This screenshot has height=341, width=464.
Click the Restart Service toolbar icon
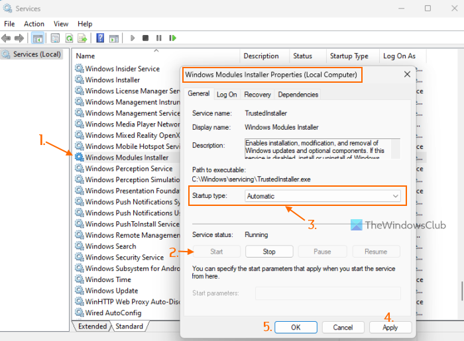[172, 38]
